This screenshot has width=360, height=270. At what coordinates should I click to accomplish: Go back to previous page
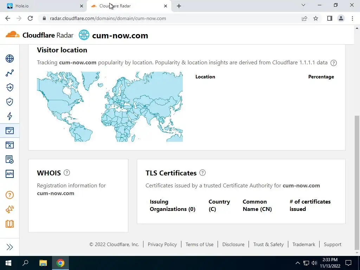point(8,18)
